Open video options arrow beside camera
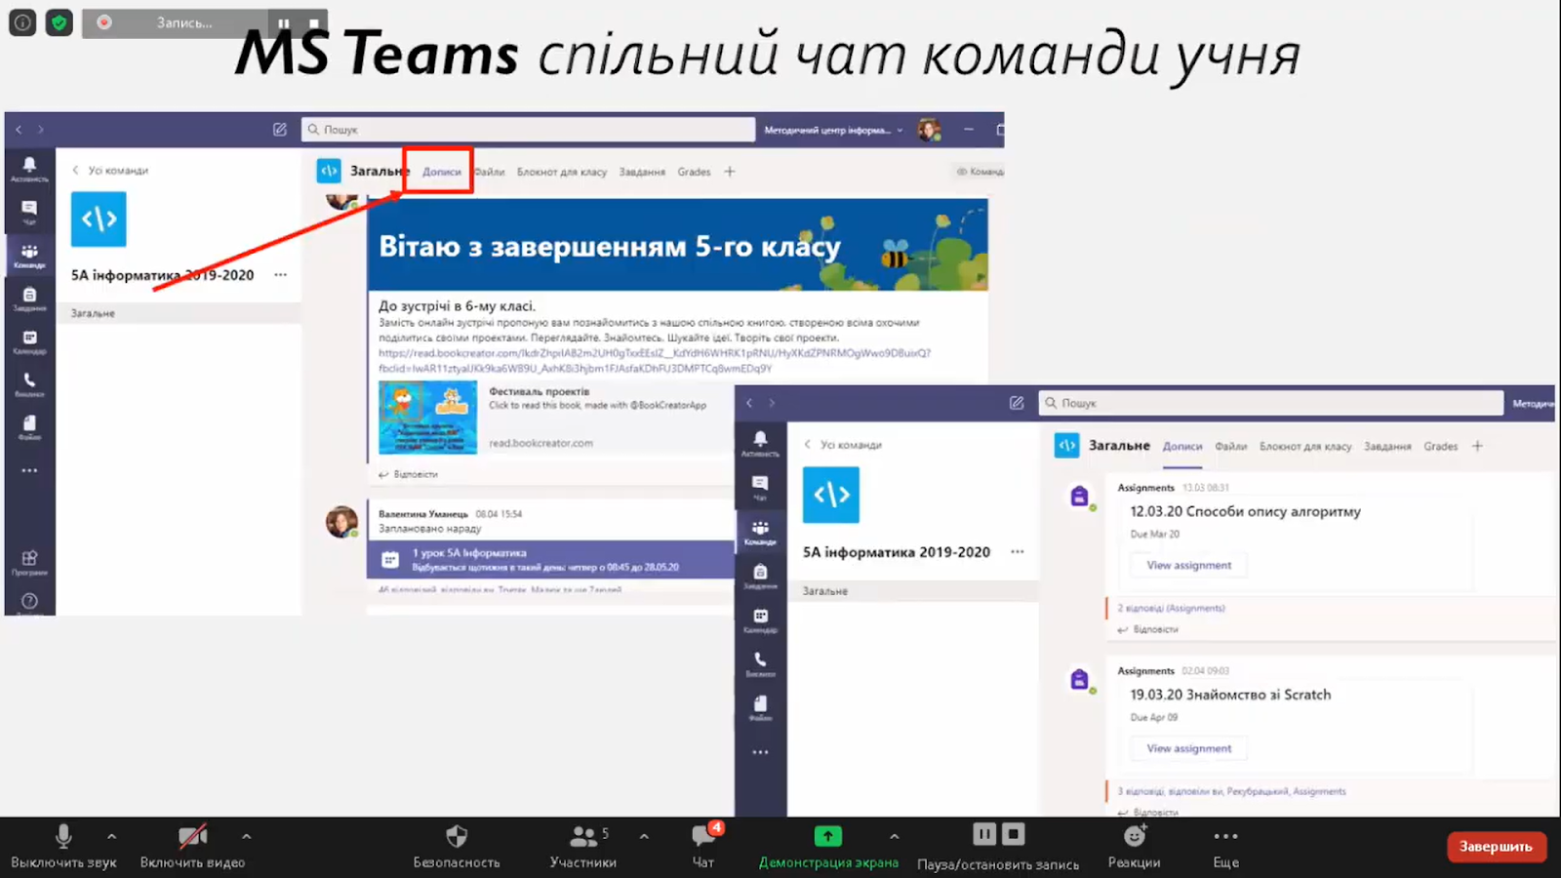This screenshot has height=878, width=1561. pos(246,836)
